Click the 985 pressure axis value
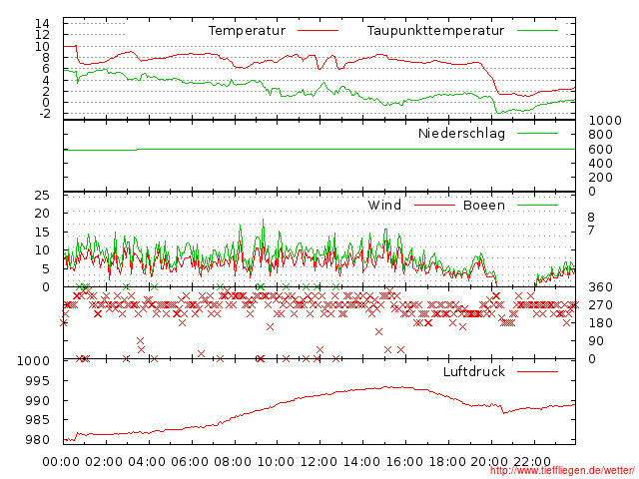 (x=37, y=419)
